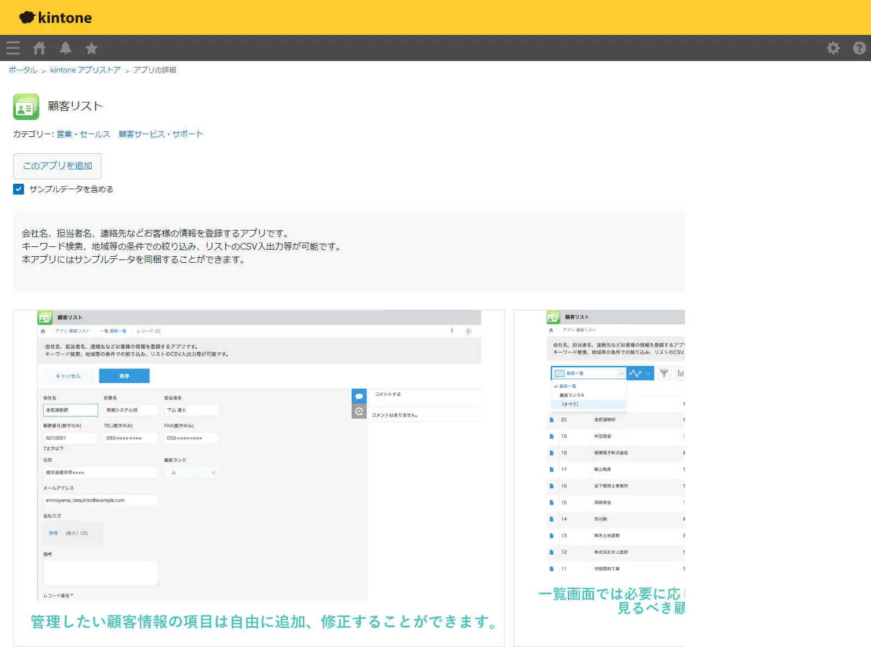Click the このアプリを追加 button
871x647 pixels.
click(57, 166)
